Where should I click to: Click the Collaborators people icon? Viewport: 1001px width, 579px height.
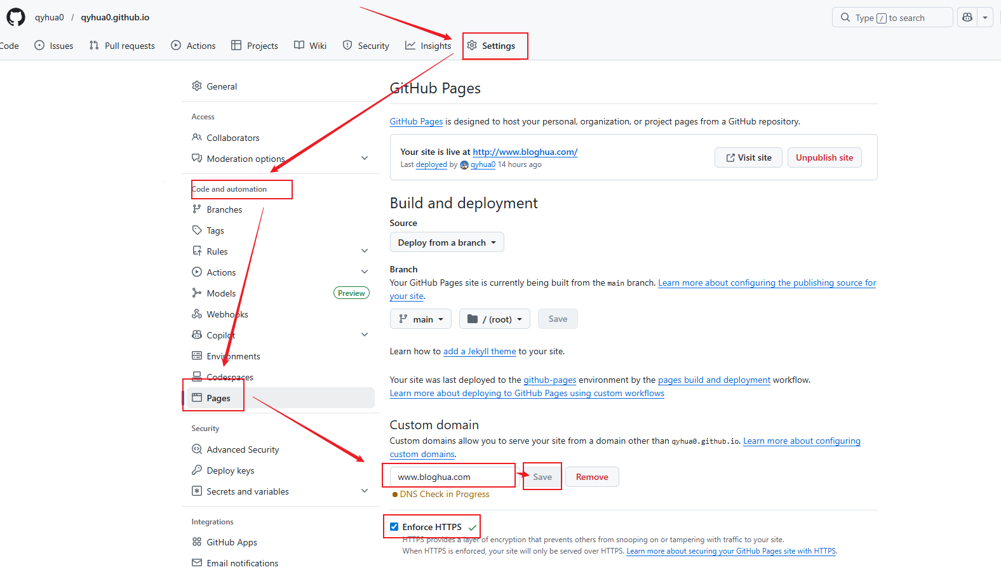(197, 138)
